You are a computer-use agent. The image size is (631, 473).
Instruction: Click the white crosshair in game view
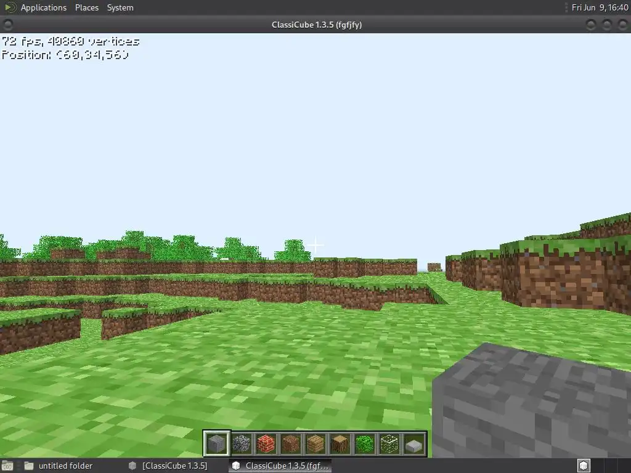point(315,245)
